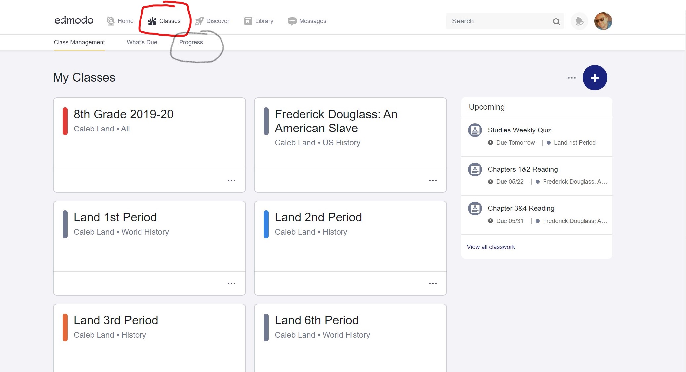Open user profile avatar
This screenshot has width=686, height=372.
[603, 21]
